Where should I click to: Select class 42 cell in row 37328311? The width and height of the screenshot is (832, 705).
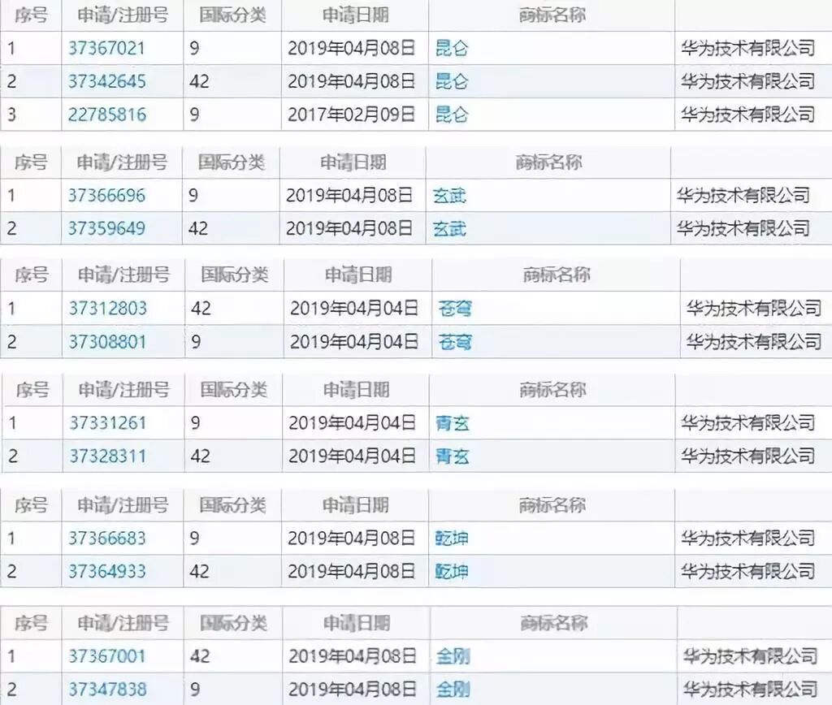pos(200,456)
